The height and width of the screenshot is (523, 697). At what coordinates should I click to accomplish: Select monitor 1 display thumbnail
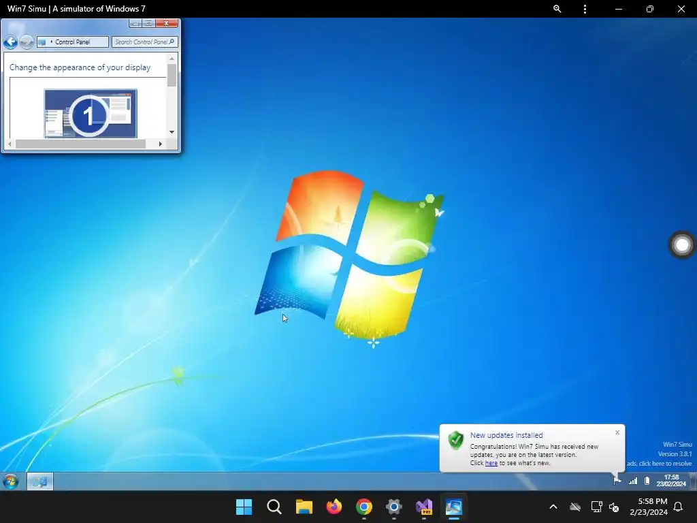coord(91,114)
